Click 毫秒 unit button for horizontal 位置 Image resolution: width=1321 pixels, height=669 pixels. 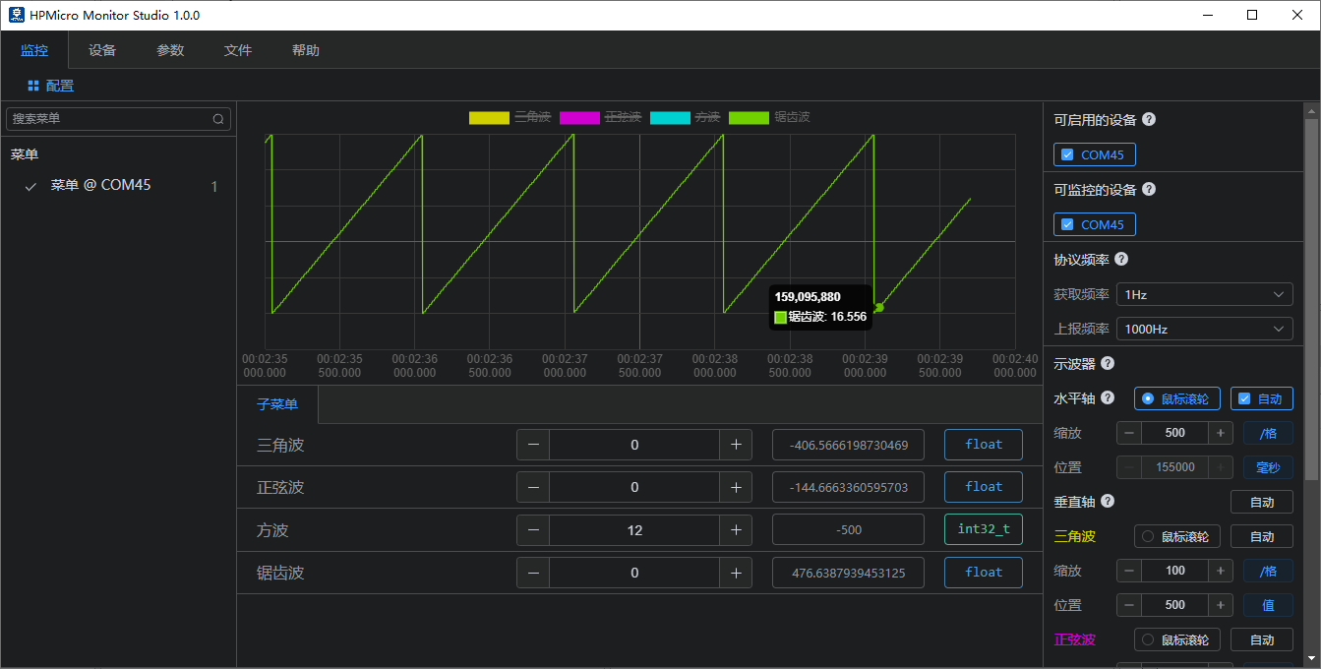[x=1269, y=467]
